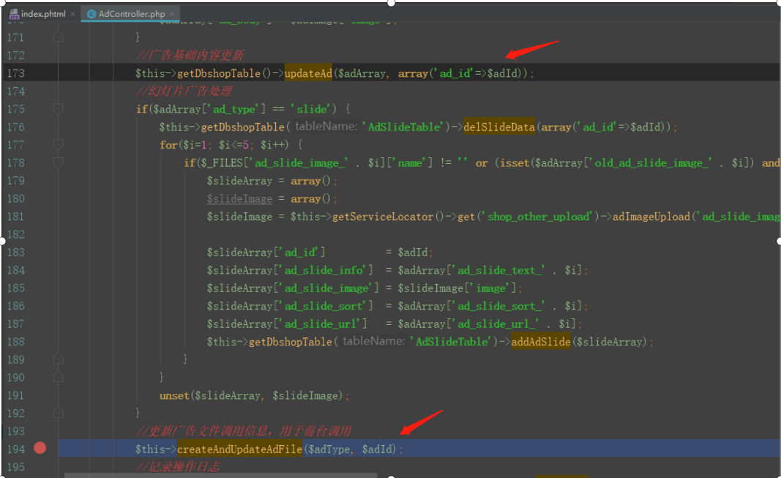Close the AdController.php tab
Viewport: 781px width, 478px height.
[172, 14]
